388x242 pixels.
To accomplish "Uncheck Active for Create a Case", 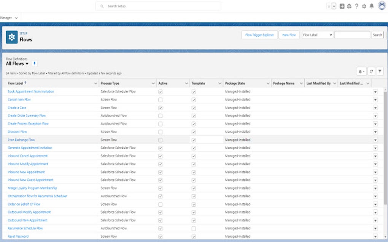I will [160, 107].
